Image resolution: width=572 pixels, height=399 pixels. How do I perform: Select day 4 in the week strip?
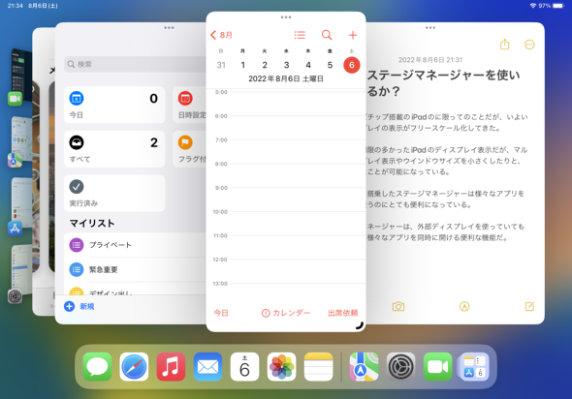[x=308, y=65]
